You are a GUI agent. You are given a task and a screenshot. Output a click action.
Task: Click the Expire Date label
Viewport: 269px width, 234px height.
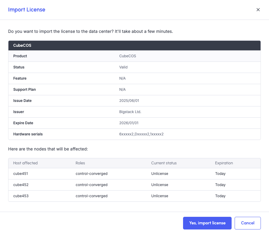pos(23,123)
